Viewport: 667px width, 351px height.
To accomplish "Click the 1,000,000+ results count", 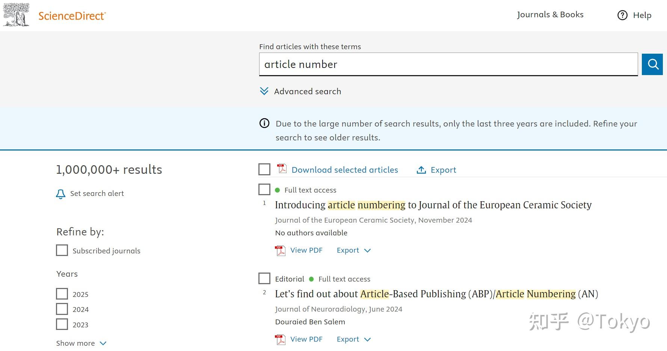I will [109, 170].
